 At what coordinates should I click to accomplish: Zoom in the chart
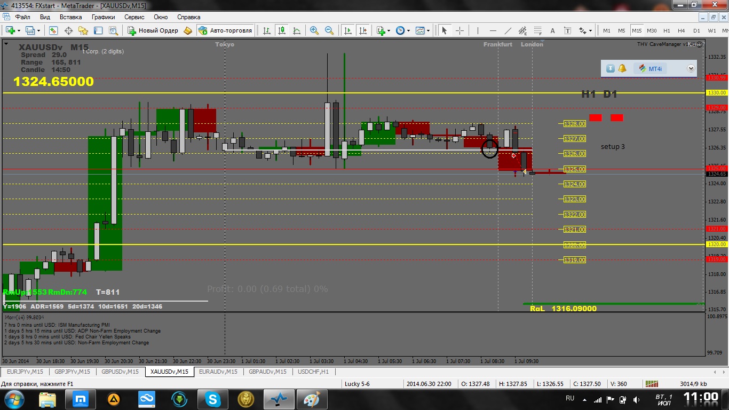(314, 30)
